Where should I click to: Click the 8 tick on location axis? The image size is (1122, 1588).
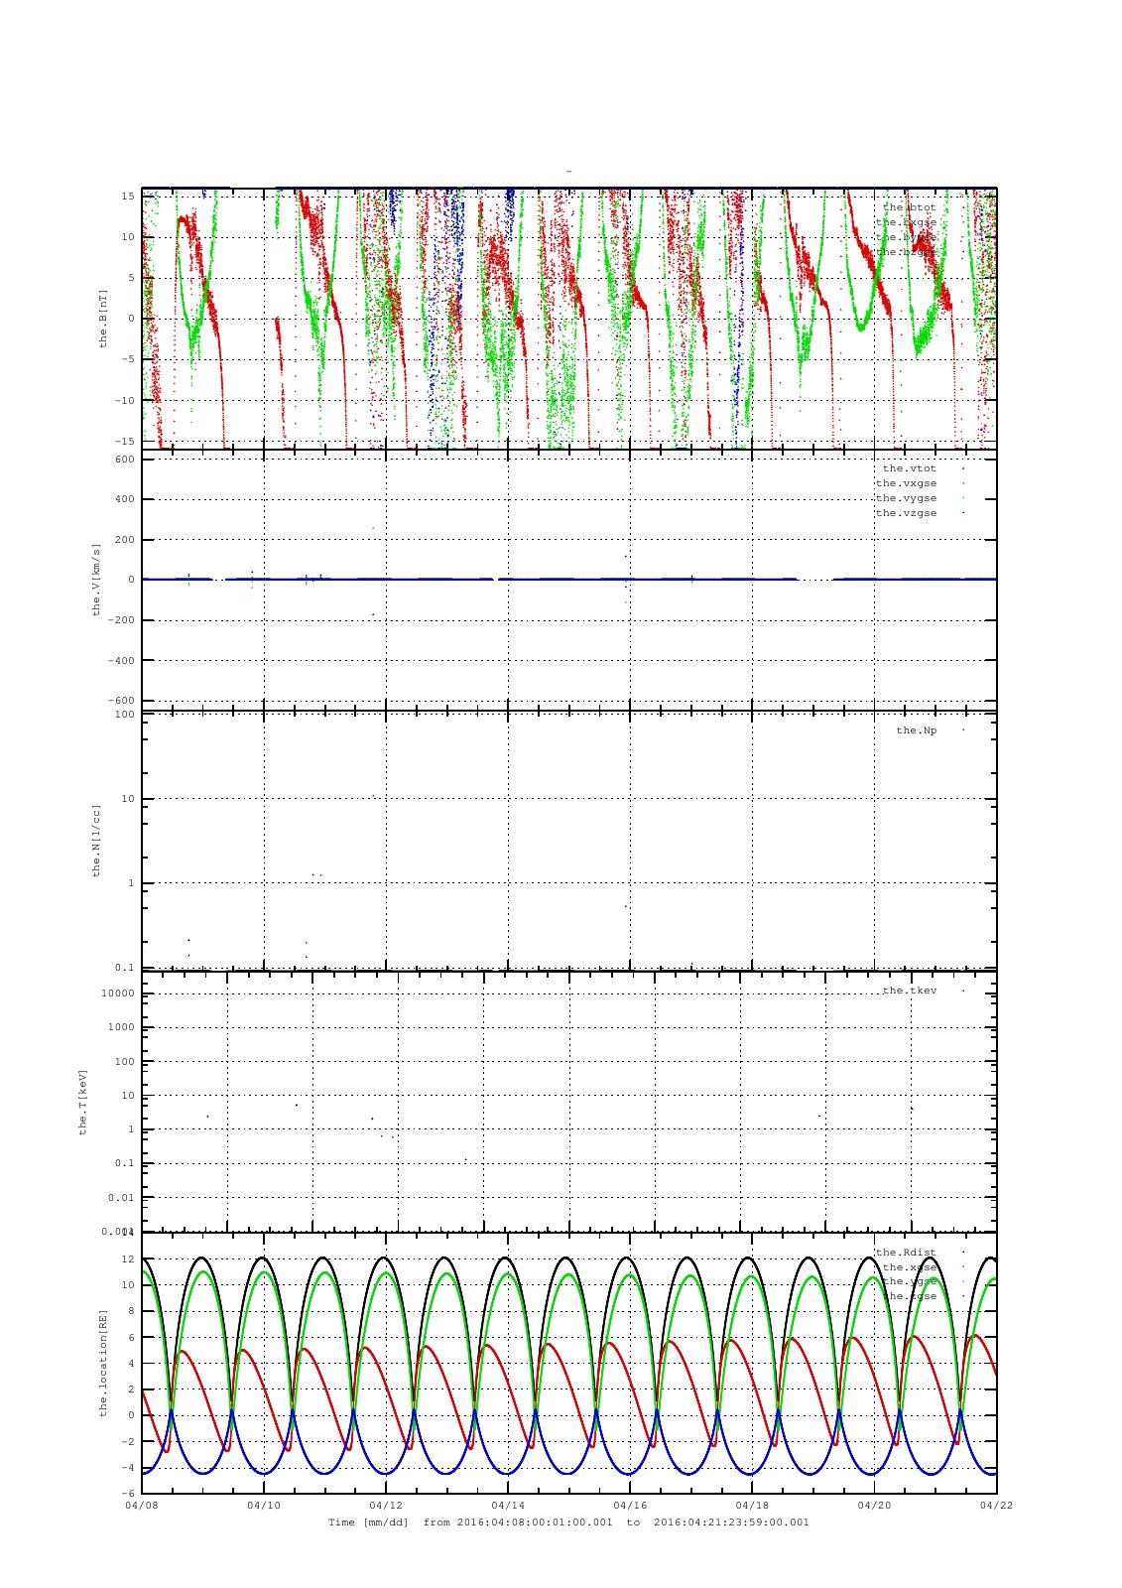click(x=131, y=1311)
